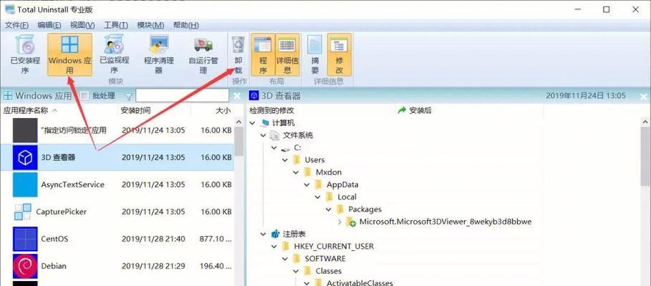Select the HKEY_CURRENT_USER tree item
The height and width of the screenshot is (286, 651).
pos(334,247)
